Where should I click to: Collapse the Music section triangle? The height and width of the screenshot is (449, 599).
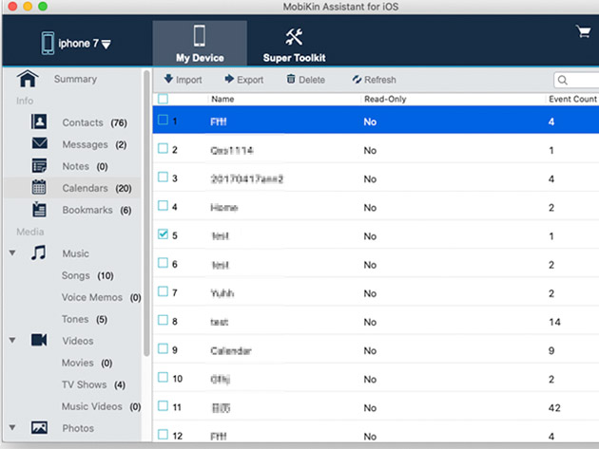pyautogui.click(x=12, y=253)
